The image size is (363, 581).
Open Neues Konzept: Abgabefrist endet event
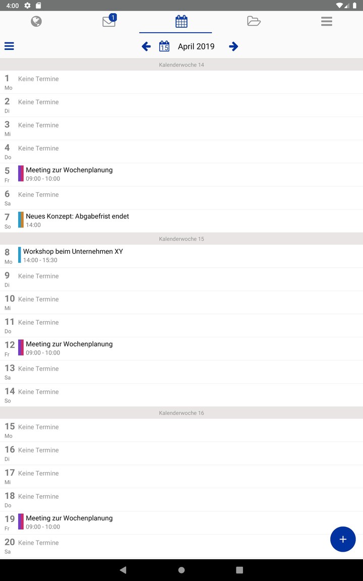(77, 220)
